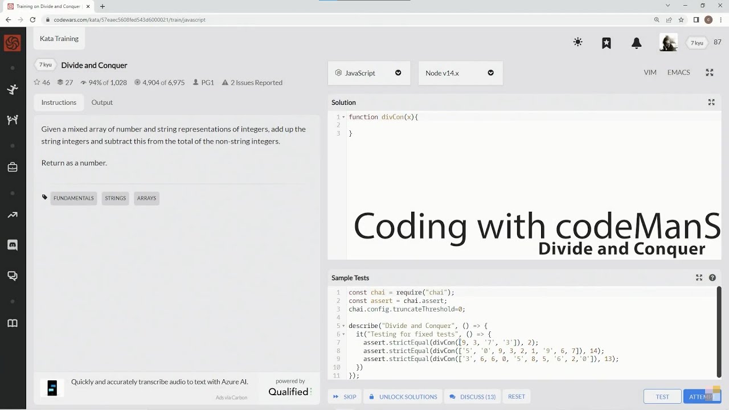This screenshot has width=729, height=410.
Task: Click the Ads via Carbon link
Action: pos(231,397)
